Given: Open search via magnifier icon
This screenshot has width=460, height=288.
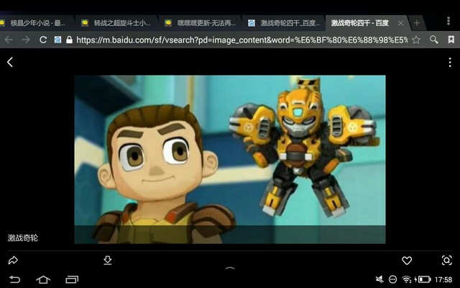Looking at the screenshot, I should point(433,40).
